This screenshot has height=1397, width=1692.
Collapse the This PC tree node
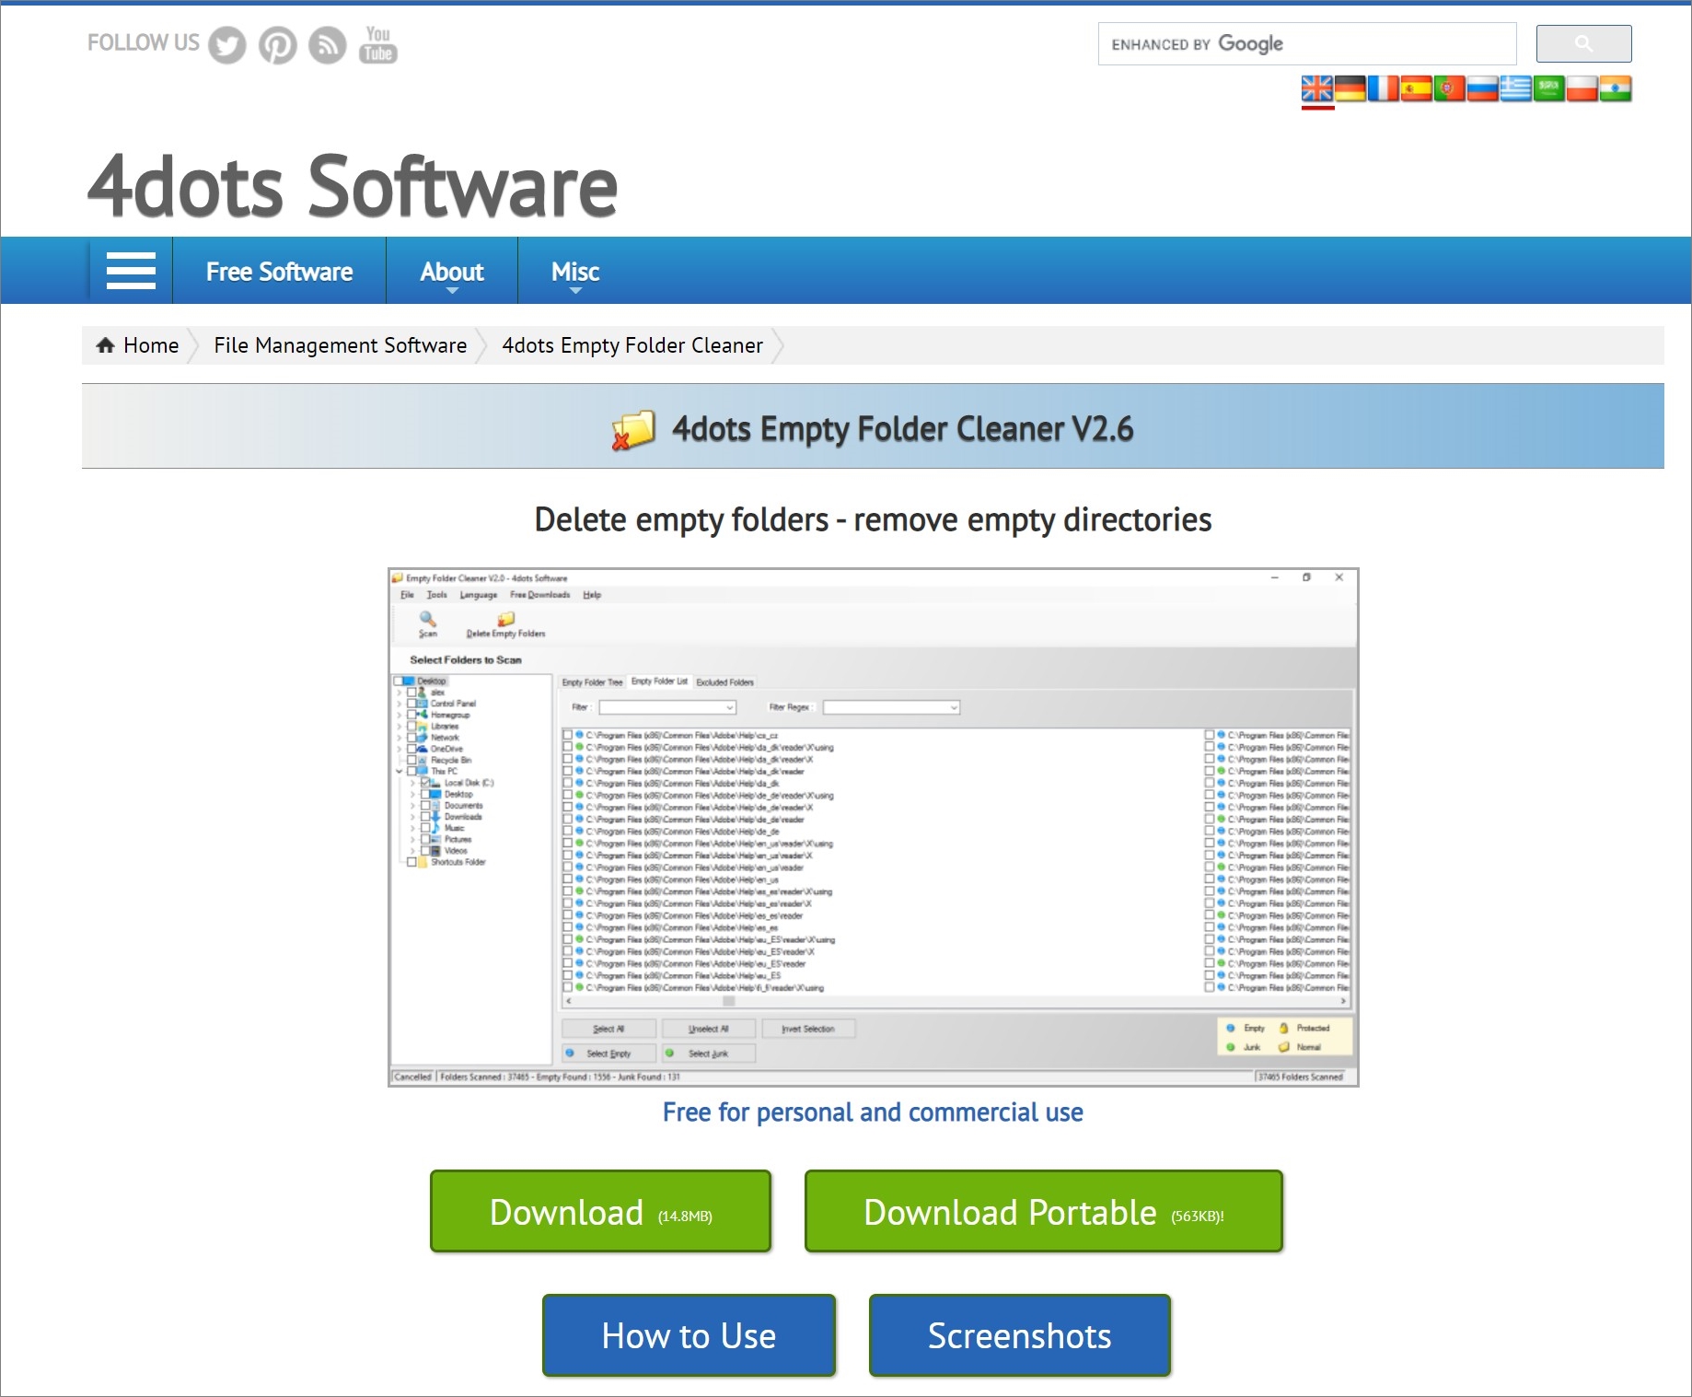pos(399,772)
